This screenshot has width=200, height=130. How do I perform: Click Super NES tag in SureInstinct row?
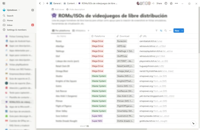97,116
